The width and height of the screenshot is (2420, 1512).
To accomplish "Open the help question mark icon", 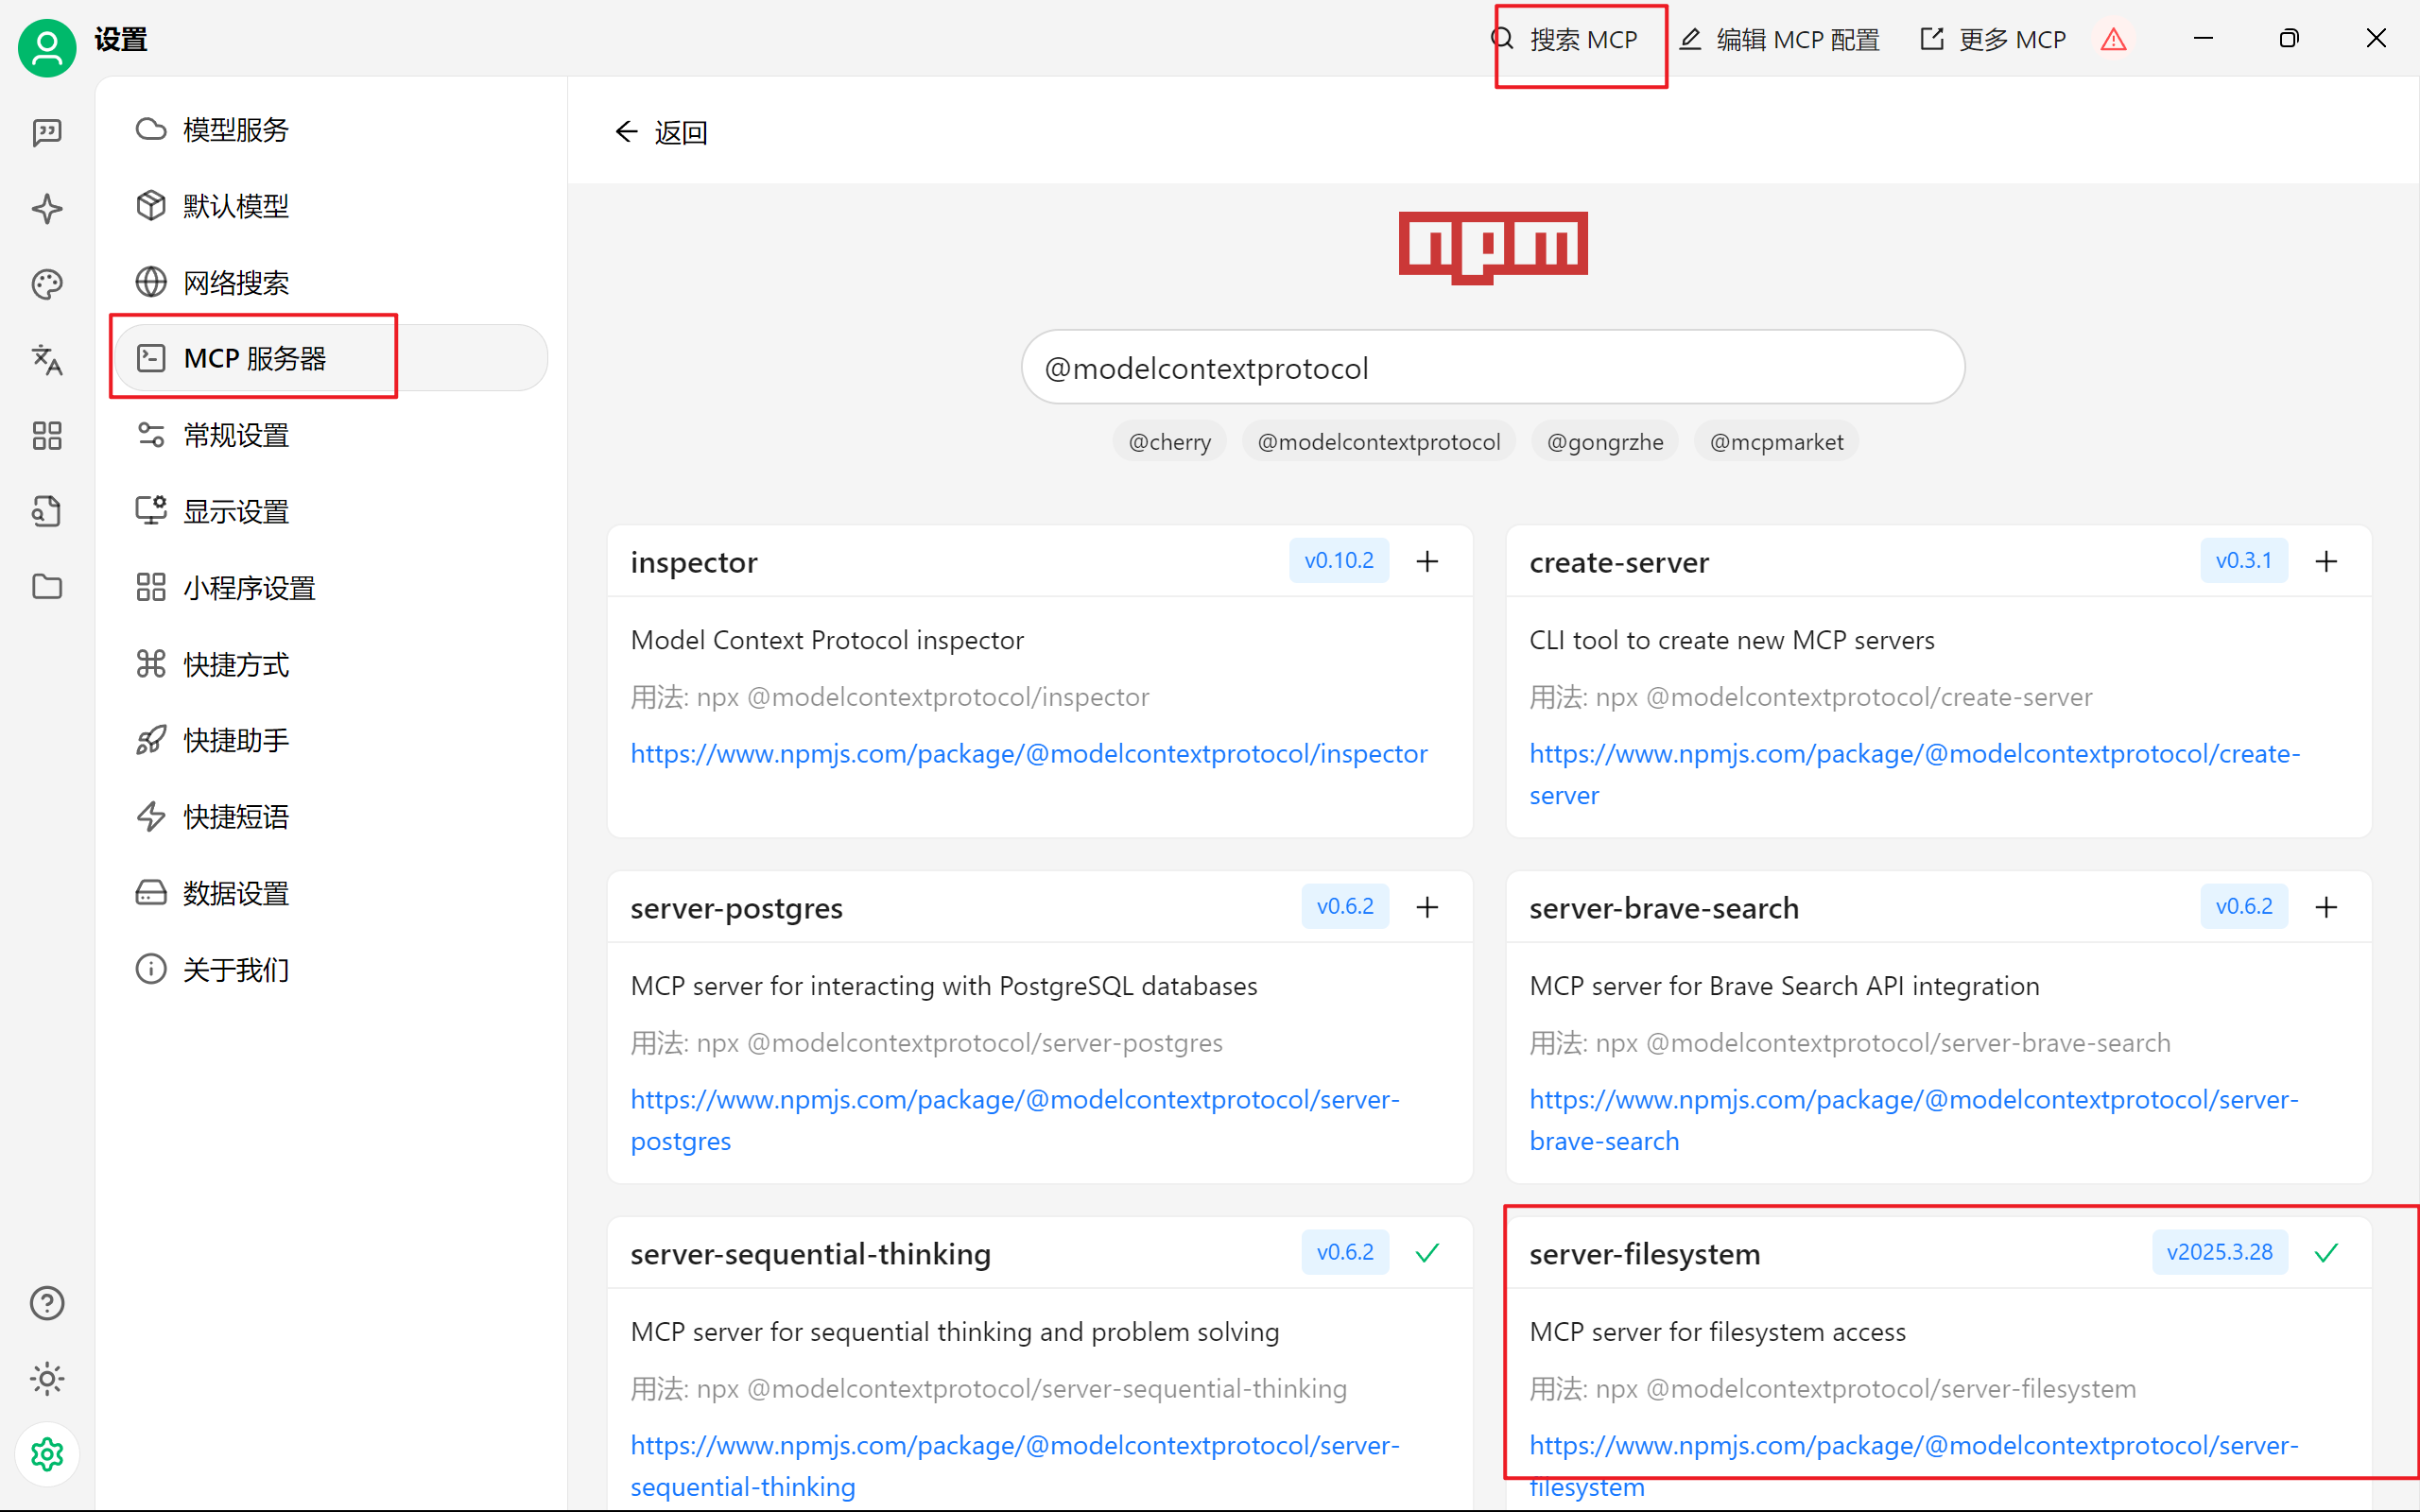I will [x=47, y=1303].
